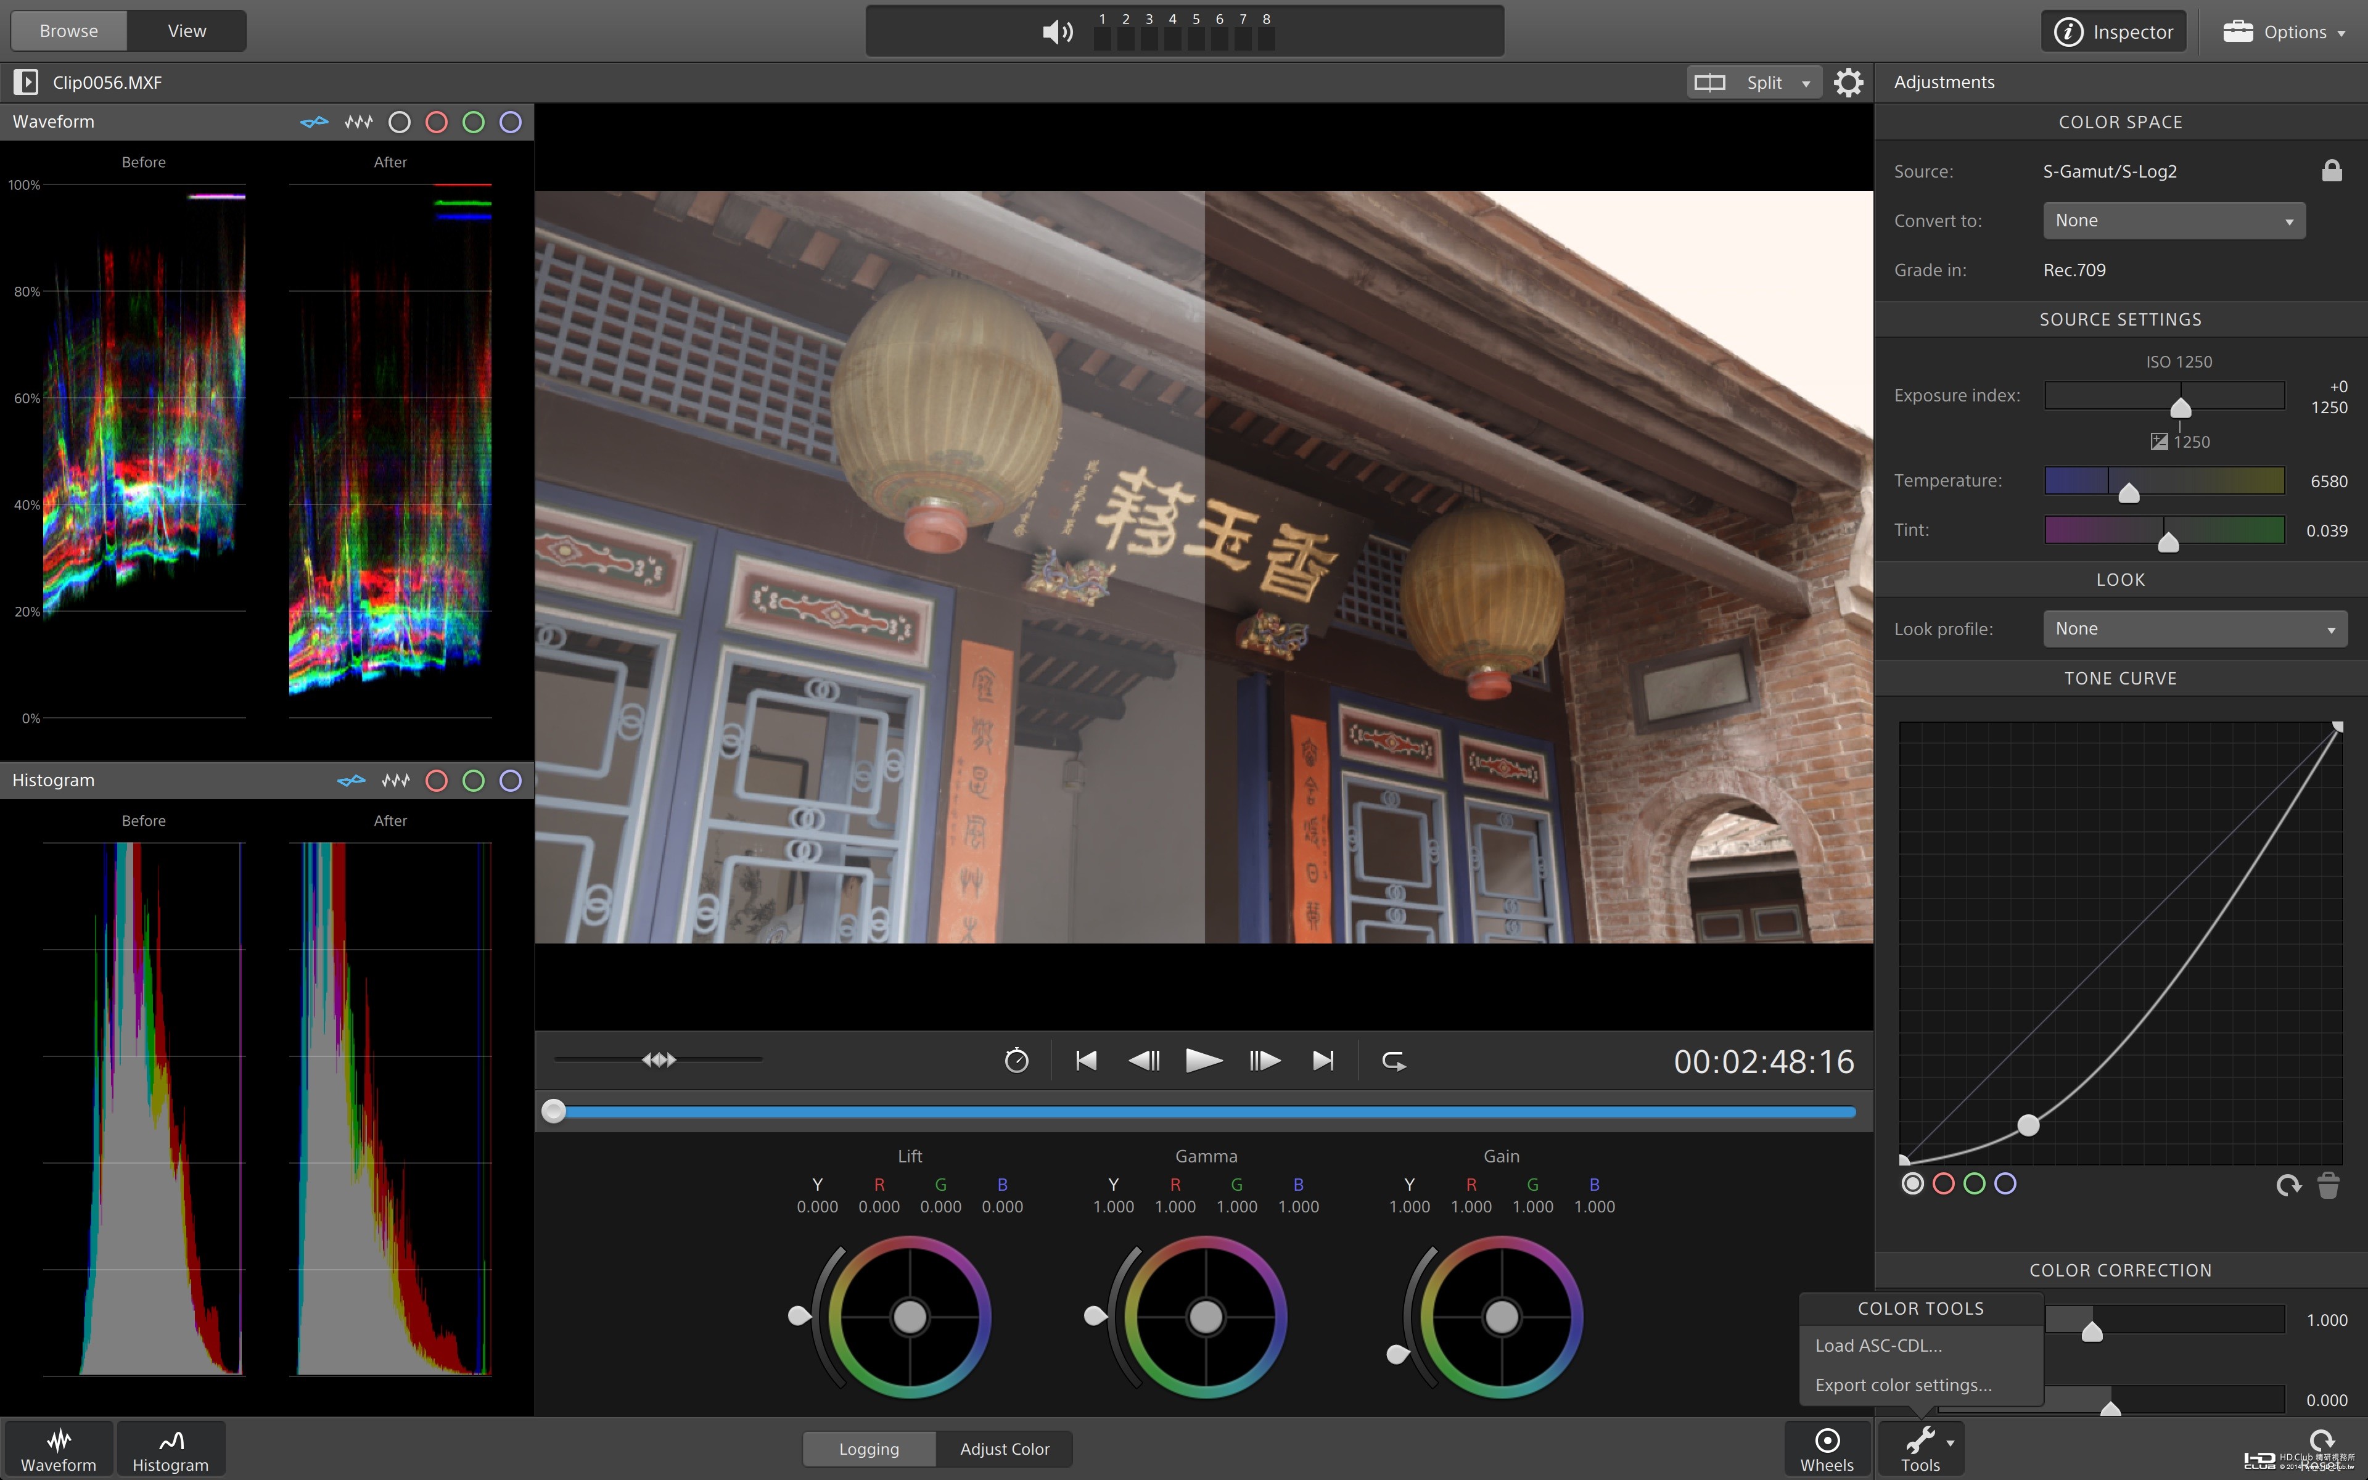Toggle green channel in Waveform header
The width and height of the screenshot is (2368, 1480).
pos(474,122)
